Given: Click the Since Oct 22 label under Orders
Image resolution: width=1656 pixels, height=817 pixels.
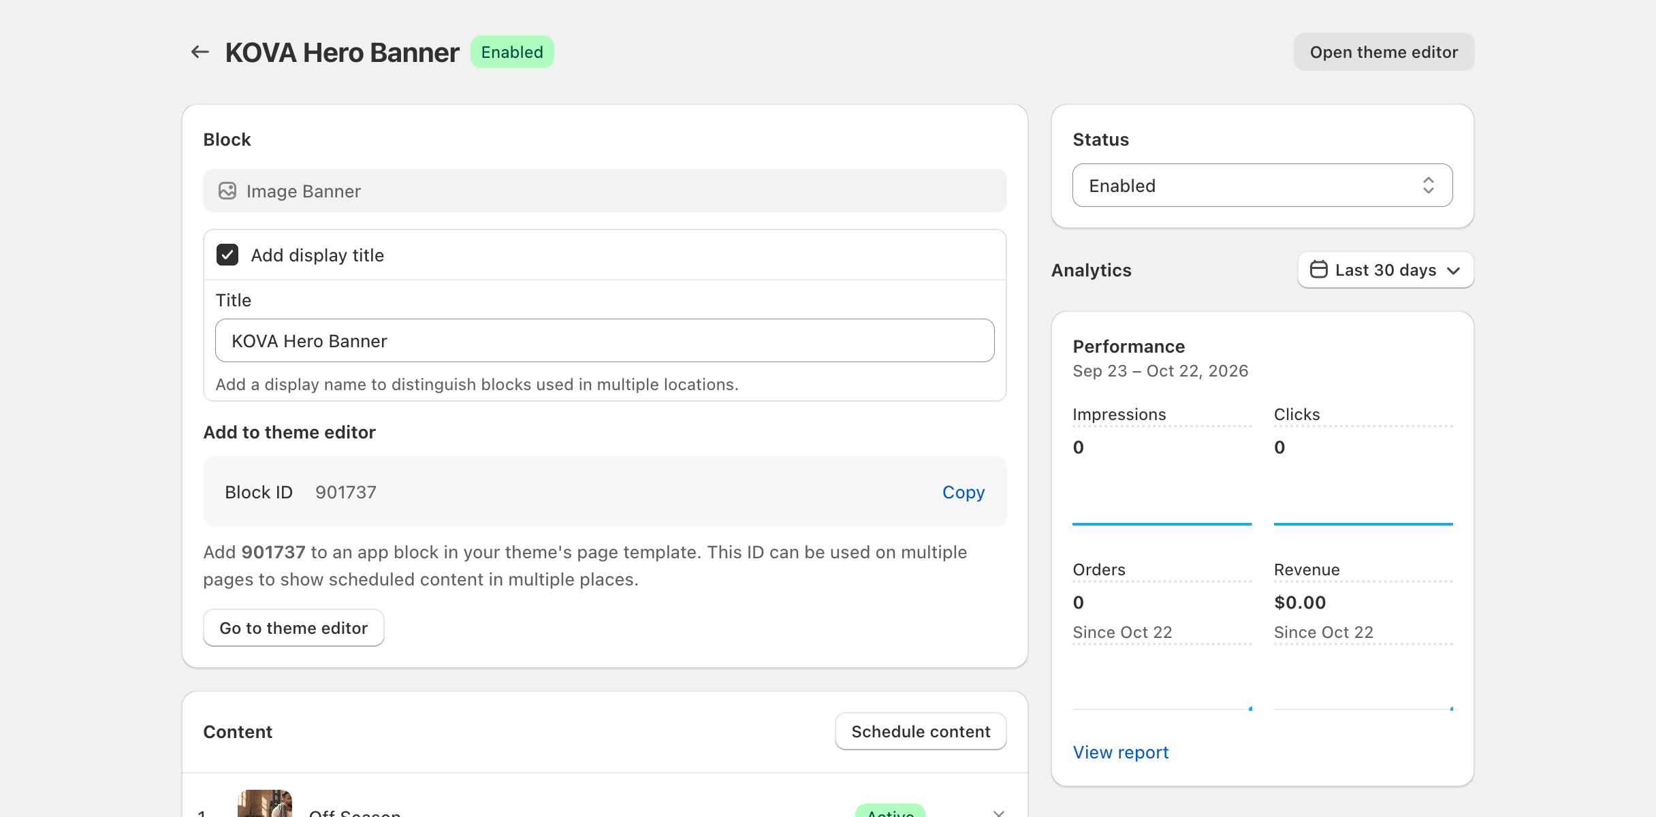Looking at the screenshot, I should tap(1122, 632).
